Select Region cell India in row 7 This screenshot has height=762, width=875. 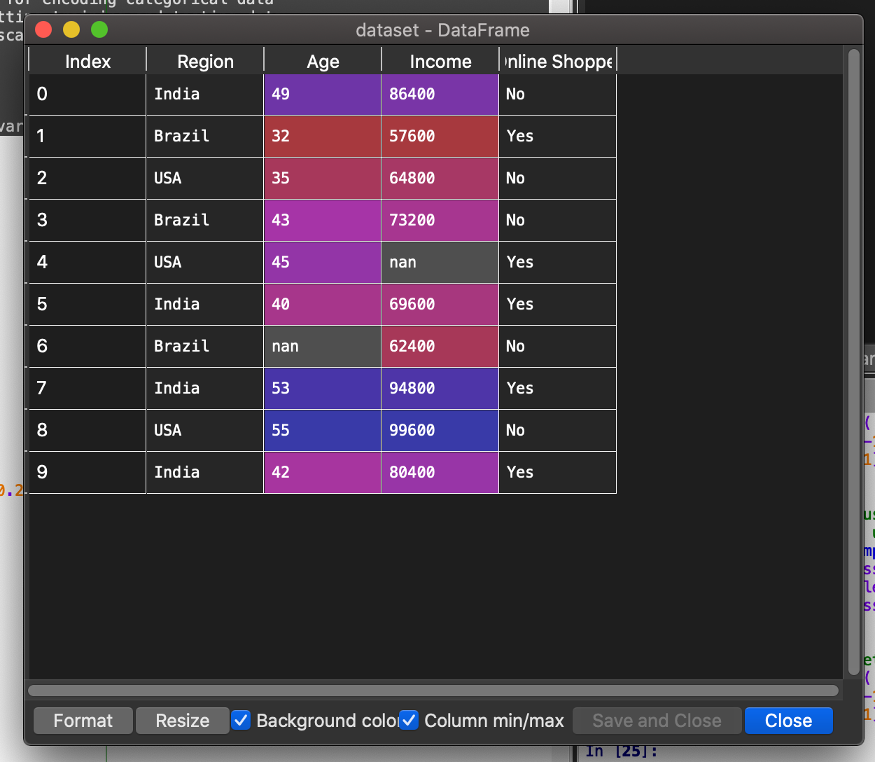(204, 389)
